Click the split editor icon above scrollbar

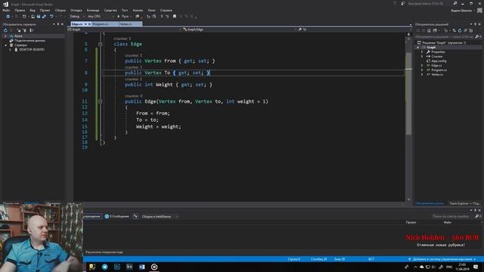(408, 34)
